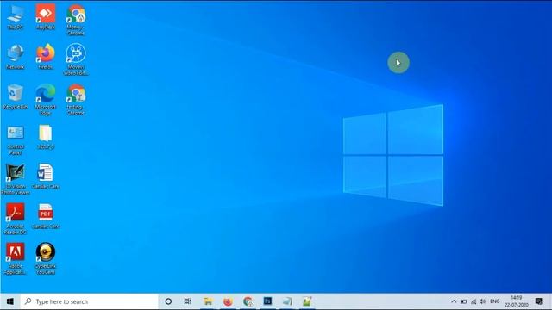
Task: Switch to Photoshop on the taskbar
Action: tap(267, 301)
